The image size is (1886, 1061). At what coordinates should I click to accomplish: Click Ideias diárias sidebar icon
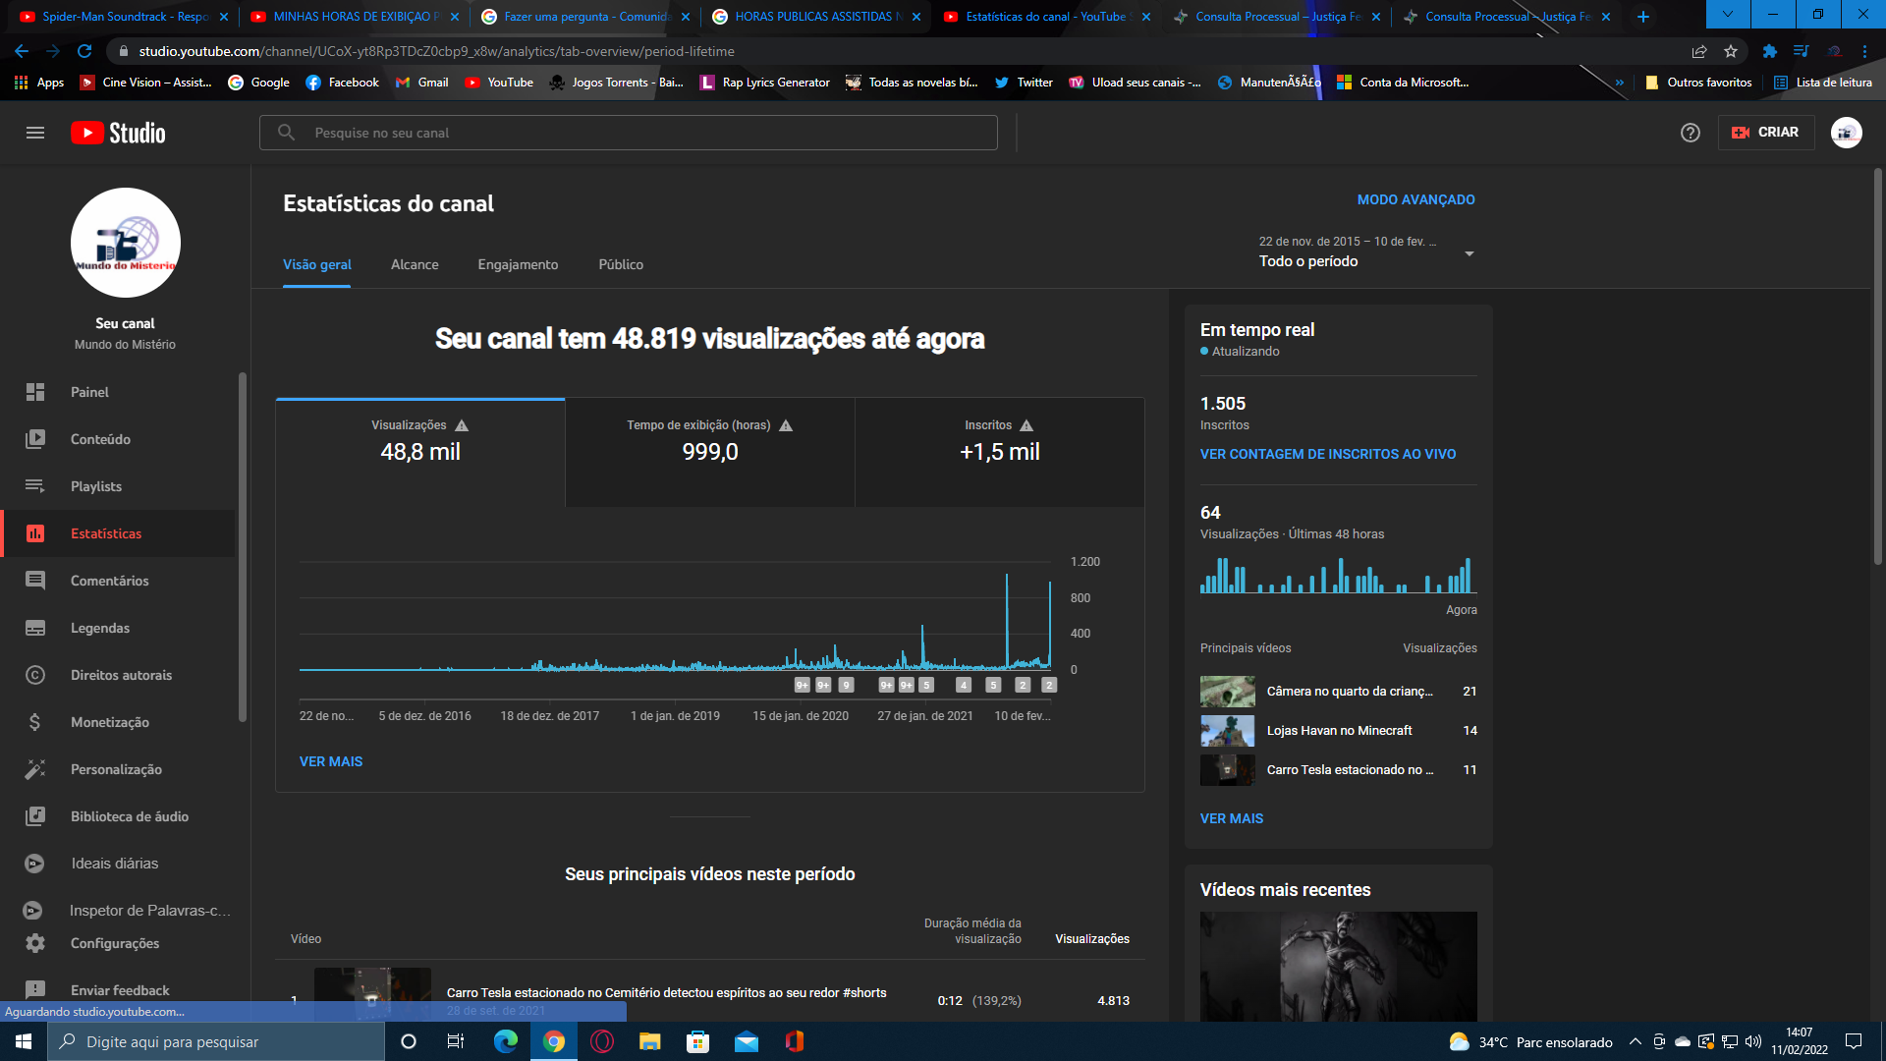(x=35, y=863)
